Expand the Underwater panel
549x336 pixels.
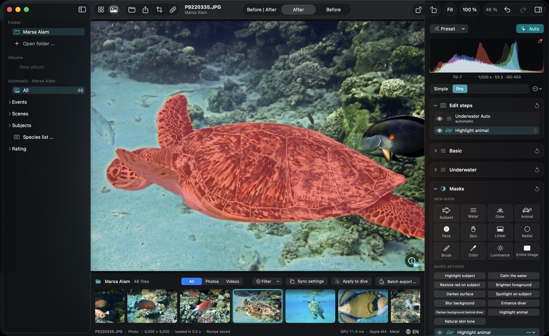pos(436,170)
